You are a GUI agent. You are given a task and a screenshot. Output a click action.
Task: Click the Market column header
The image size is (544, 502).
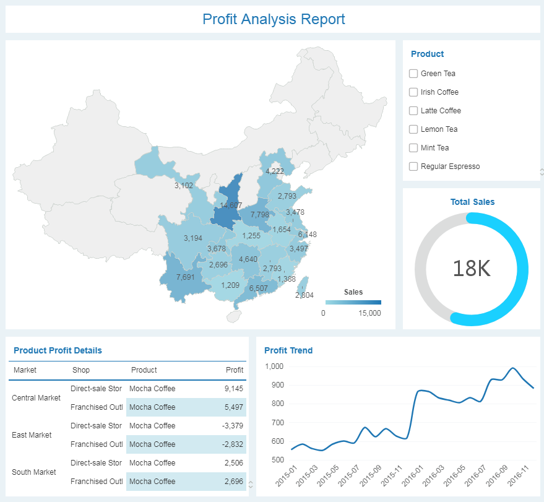pyautogui.click(x=25, y=370)
